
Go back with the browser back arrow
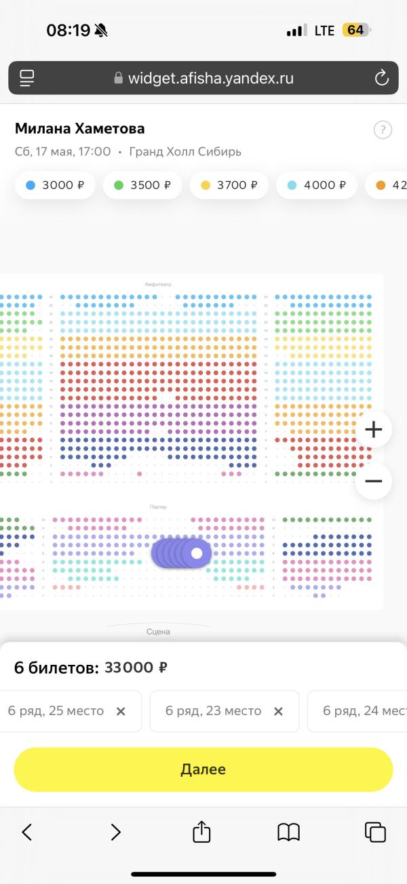(27, 832)
